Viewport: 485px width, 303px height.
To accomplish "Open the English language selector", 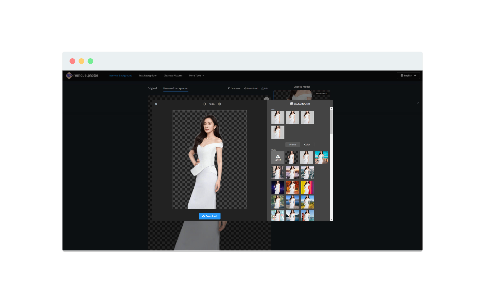I will pyautogui.click(x=408, y=75).
